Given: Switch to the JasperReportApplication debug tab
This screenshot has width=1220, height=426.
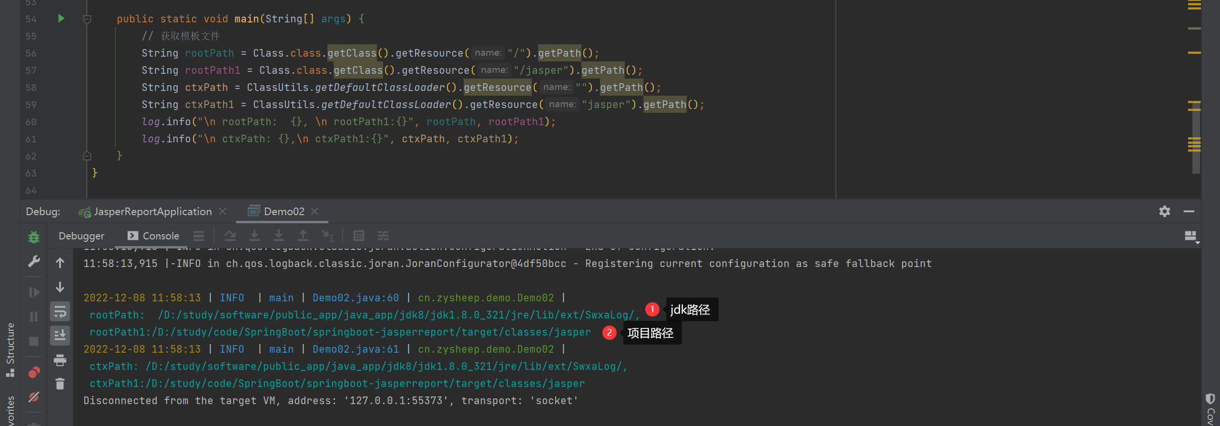Looking at the screenshot, I should click(152, 211).
